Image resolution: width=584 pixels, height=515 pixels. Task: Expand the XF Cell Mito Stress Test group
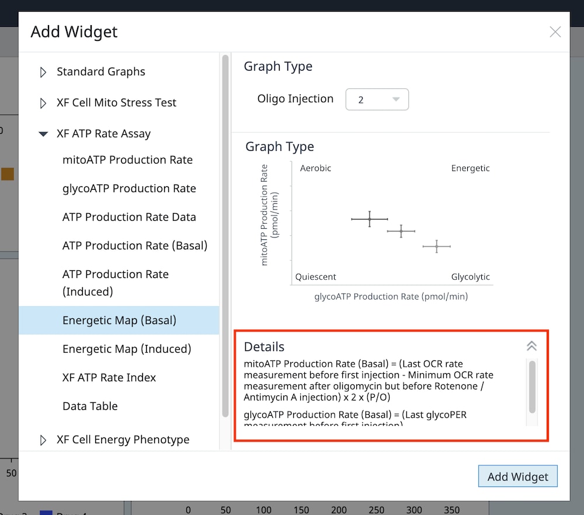(43, 103)
